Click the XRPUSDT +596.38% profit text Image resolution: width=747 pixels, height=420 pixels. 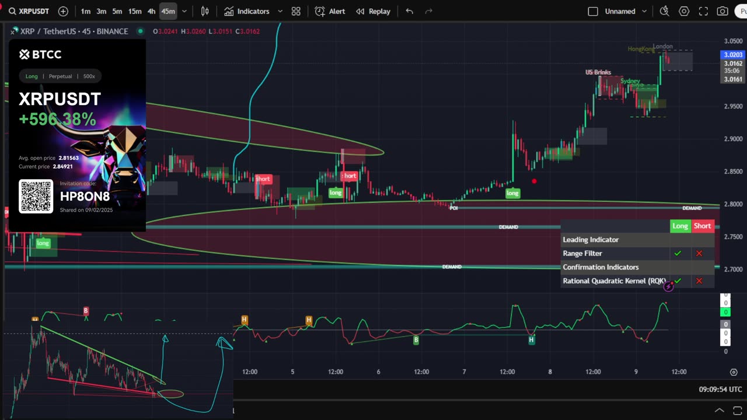click(60, 109)
